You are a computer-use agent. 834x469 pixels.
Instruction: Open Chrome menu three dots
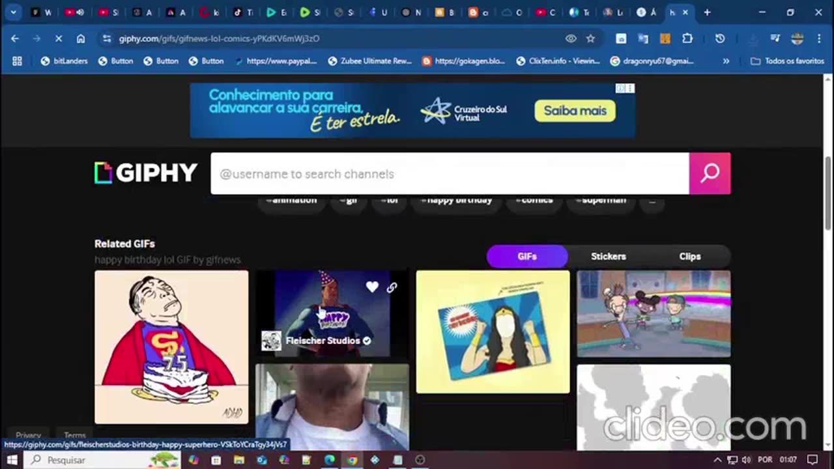pos(819,38)
